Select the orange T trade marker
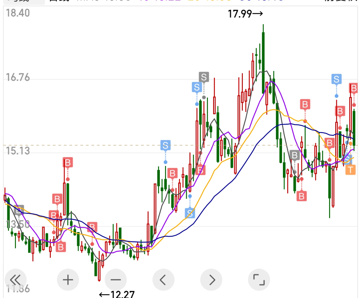The image size is (361, 298). [x=350, y=170]
